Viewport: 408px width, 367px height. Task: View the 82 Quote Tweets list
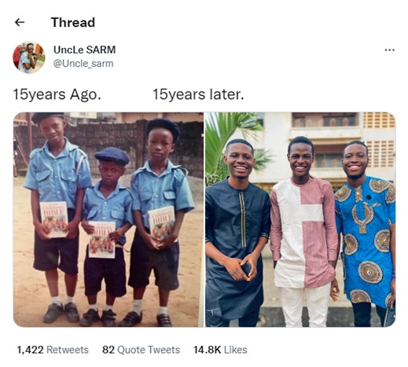click(x=141, y=350)
